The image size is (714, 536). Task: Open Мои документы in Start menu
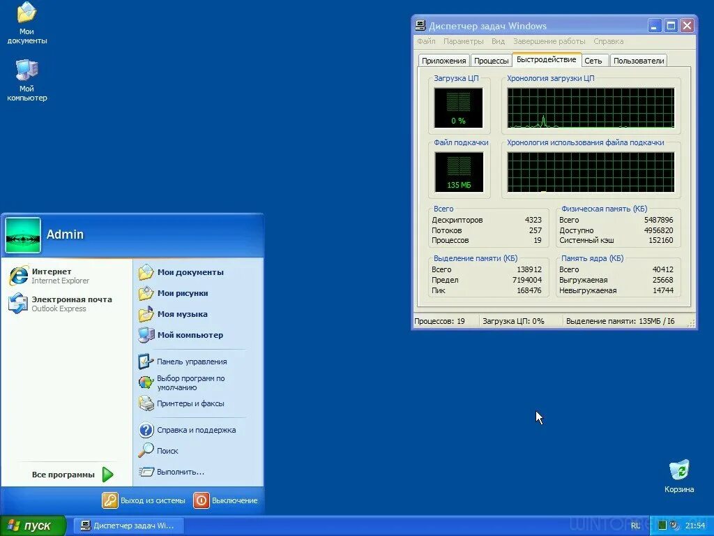tap(181, 272)
